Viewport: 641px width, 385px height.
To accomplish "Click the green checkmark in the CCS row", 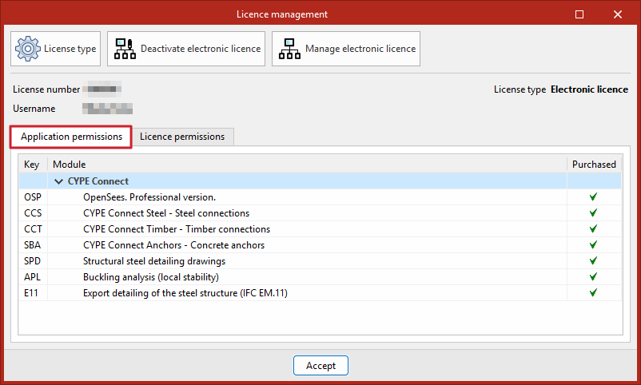I will [593, 213].
